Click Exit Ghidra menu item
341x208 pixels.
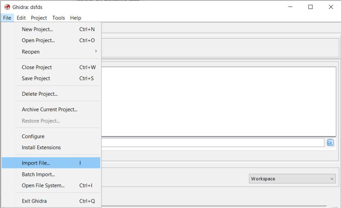point(51,201)
